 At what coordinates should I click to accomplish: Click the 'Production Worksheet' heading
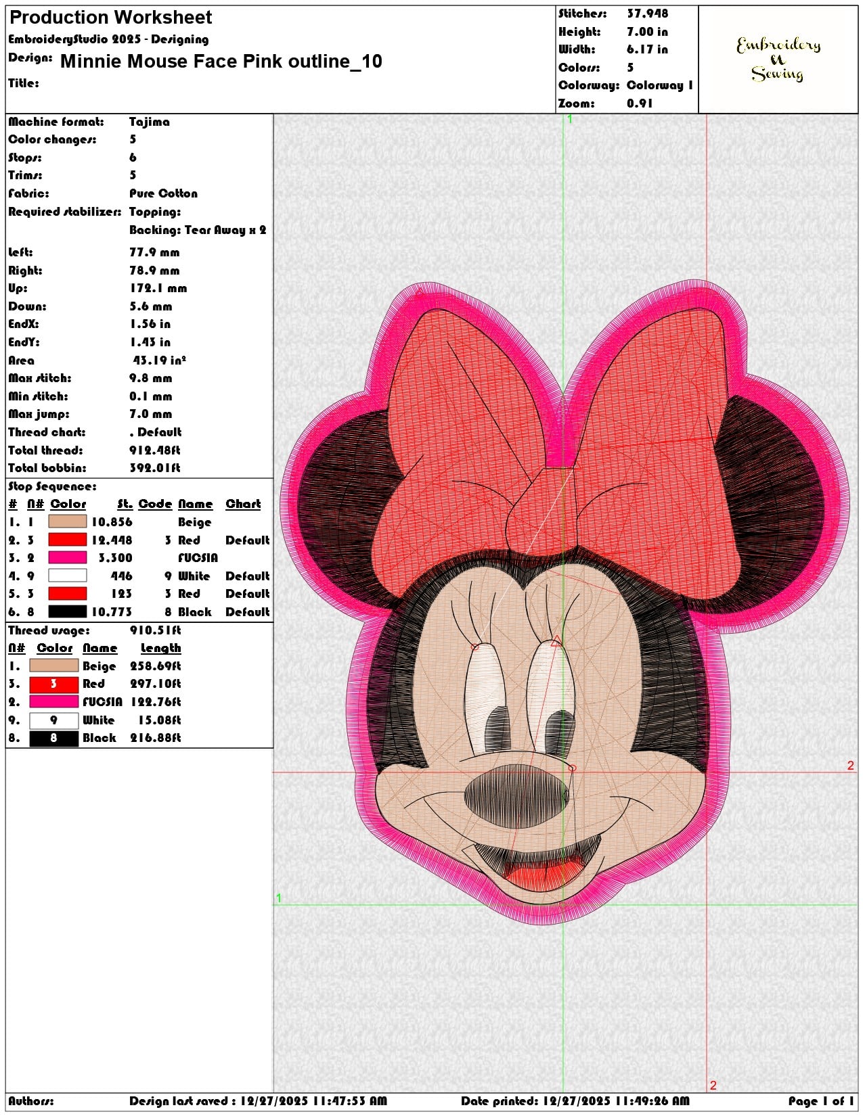tap(110, 18)
